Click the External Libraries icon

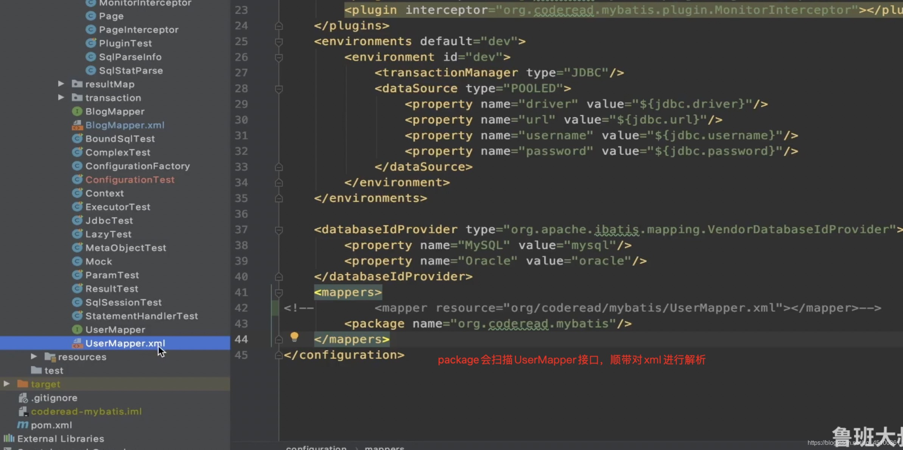pyautogui.click(x=9, y=439)
